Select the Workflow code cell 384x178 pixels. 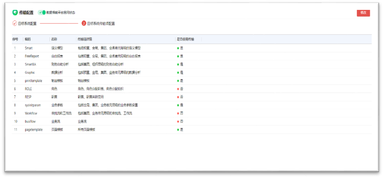[31, 113]
